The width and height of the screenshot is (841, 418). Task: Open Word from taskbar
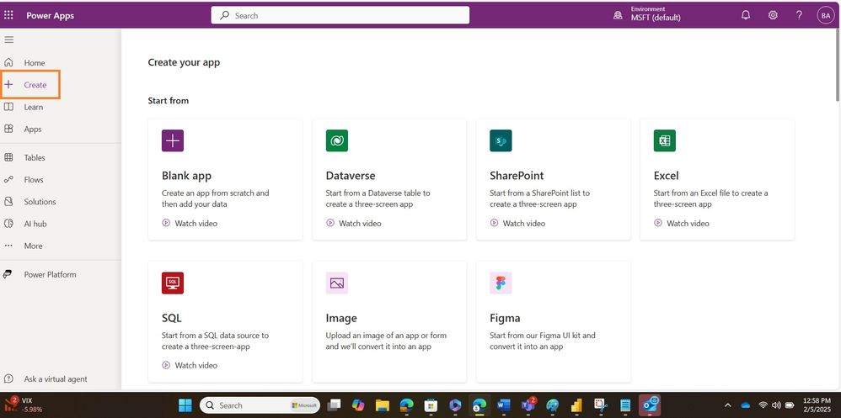coord(504,405)
